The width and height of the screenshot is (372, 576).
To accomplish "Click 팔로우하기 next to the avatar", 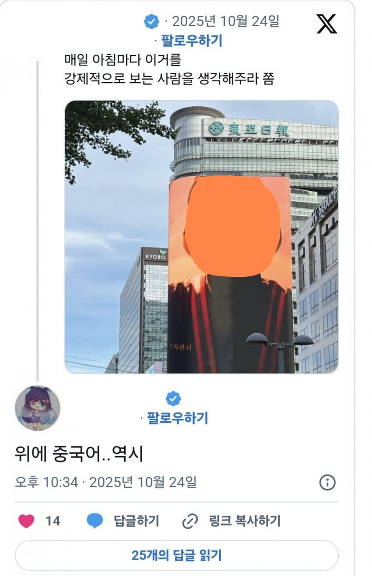I will tap(177, 418).
